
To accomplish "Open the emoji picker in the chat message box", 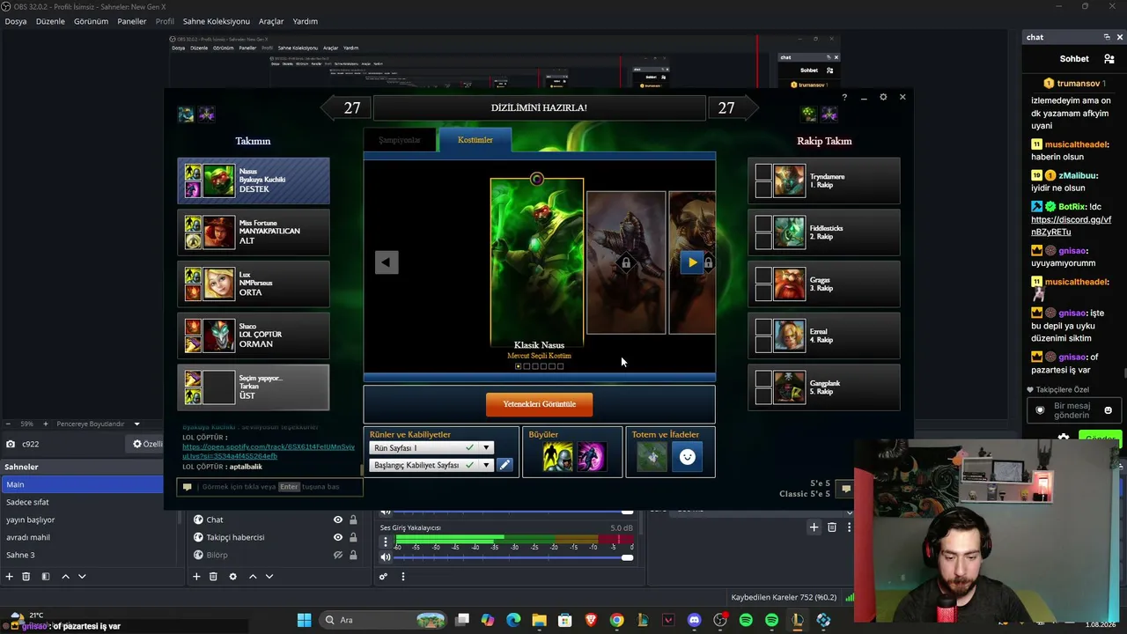I will (1108, 410).
